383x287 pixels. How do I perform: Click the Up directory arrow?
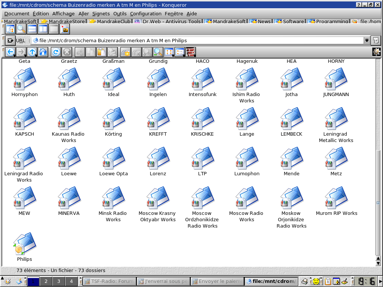tap(32, 52)
